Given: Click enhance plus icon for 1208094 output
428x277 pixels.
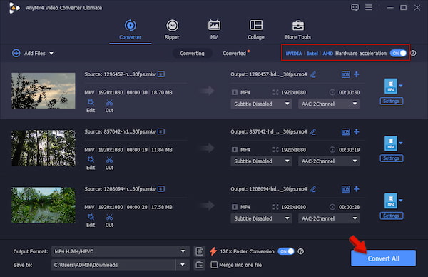Looking at the screenshot, I should tap(357, 189).
